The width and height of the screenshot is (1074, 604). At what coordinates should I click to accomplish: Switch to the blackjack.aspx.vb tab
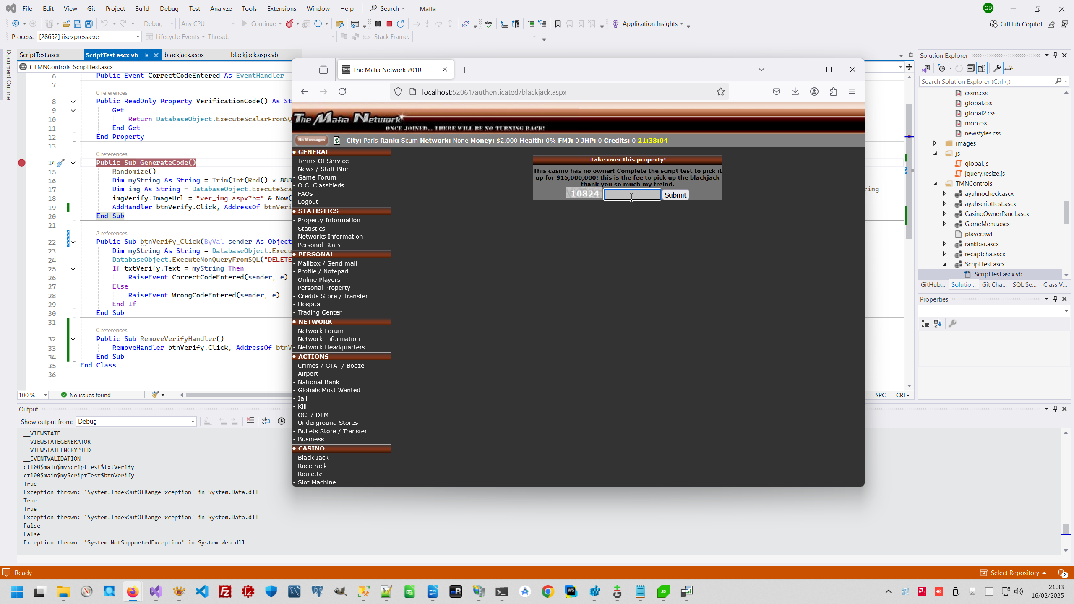coord(254,55)
